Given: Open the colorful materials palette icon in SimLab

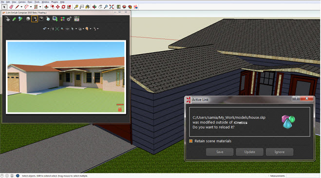Looking at the screenshot, I should click(x=63, y=19).
